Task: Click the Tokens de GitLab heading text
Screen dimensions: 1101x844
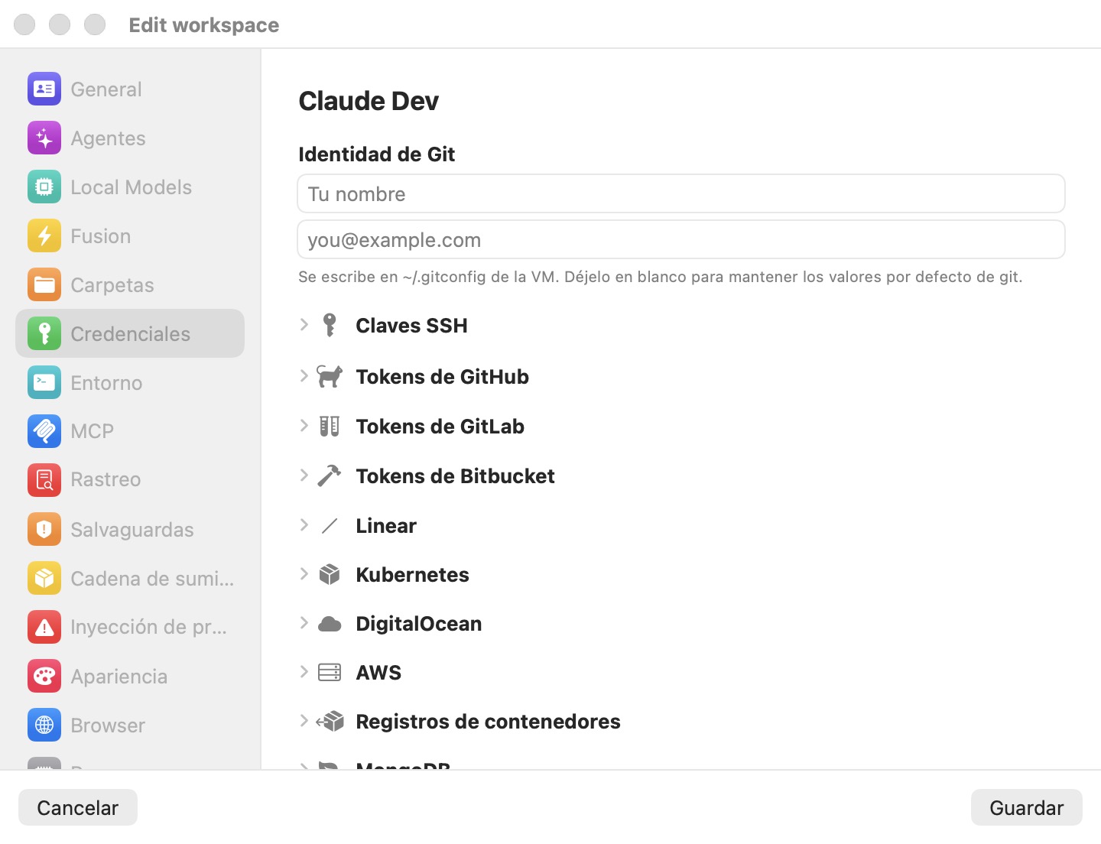Action: tap(440, 427)
